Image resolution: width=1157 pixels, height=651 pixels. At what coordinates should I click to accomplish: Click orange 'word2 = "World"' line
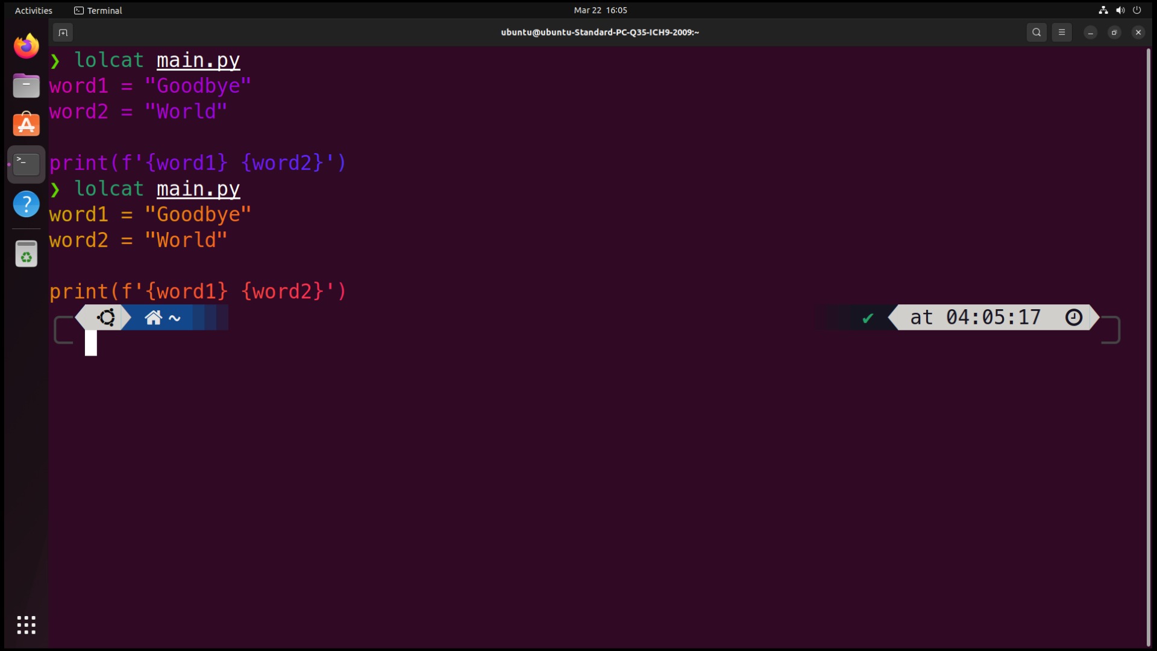pyautogui.click(x=139, y=240)
